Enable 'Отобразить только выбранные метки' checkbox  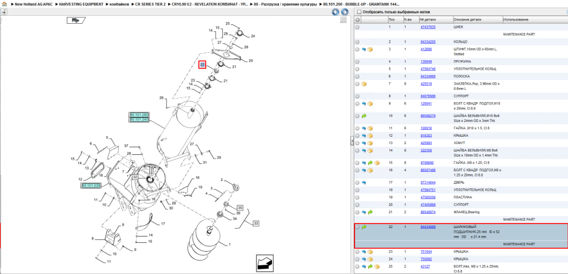tap(359, 12)
